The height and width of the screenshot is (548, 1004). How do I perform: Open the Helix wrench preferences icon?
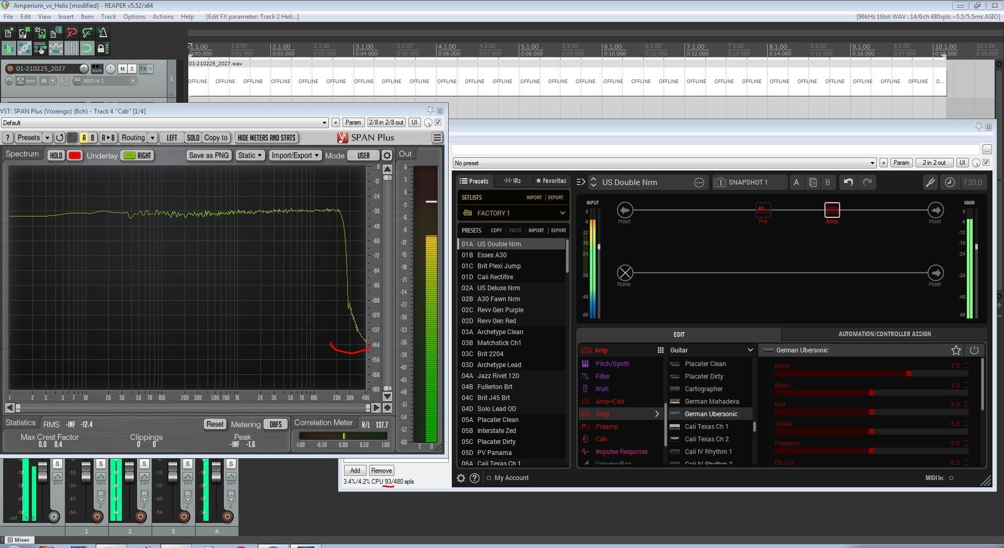(930, 182)
